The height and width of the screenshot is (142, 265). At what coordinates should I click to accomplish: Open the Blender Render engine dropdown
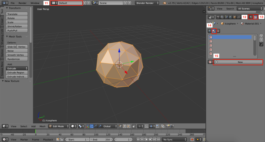point(147,3)
